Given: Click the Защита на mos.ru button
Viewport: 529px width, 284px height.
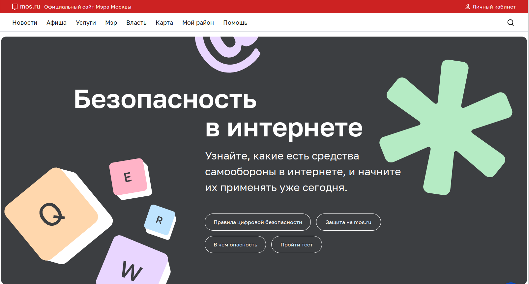Looking at the screenshot, I should click(x=348, y=222).
